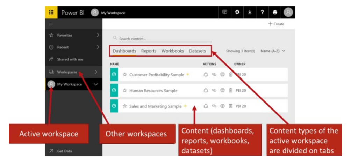This screenshot has width=358, height=158.
Task: Click the download arrow icon in top bar
Action: (250, 12)
